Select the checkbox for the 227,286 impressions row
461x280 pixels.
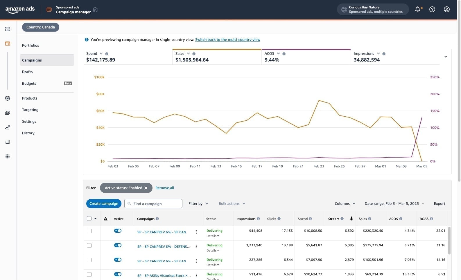point(89,260)
